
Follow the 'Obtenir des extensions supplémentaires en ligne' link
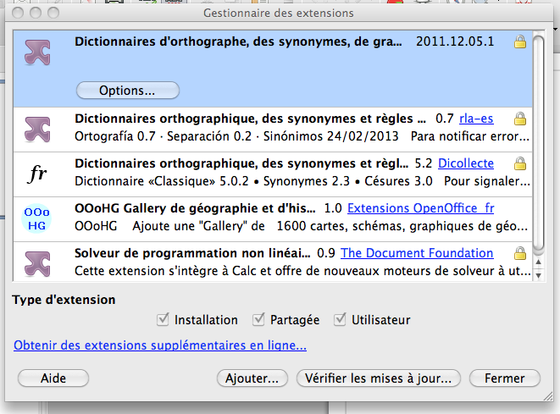pyautogui.click(x=160, y=345)
